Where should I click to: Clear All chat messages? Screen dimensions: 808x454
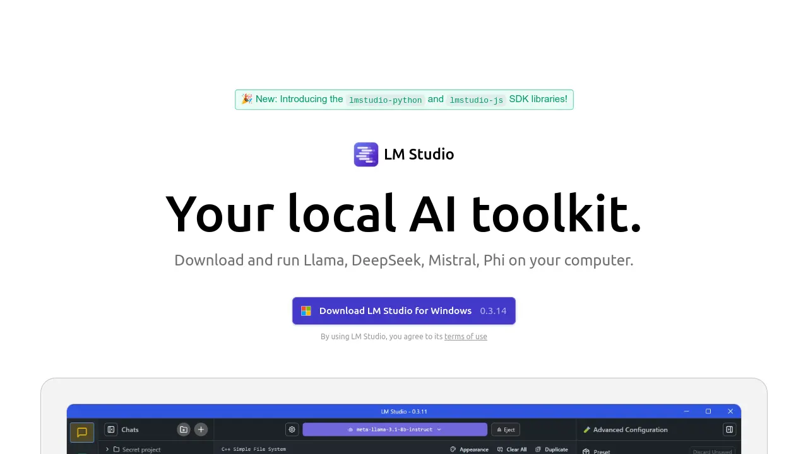coord(512,450)
